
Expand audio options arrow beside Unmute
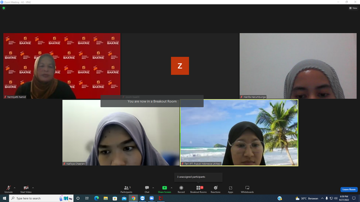click(15, 188)
